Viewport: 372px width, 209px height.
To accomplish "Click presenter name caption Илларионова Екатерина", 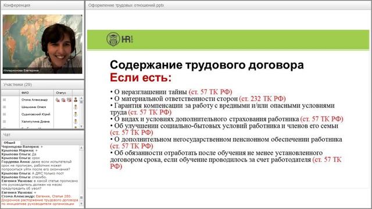I will 21,71.
